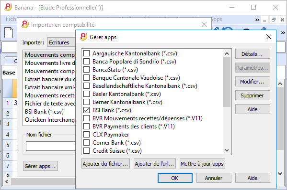Click Annuler in Gérer apps dialog
Screen dimensions: 287x190
point(214,178)
